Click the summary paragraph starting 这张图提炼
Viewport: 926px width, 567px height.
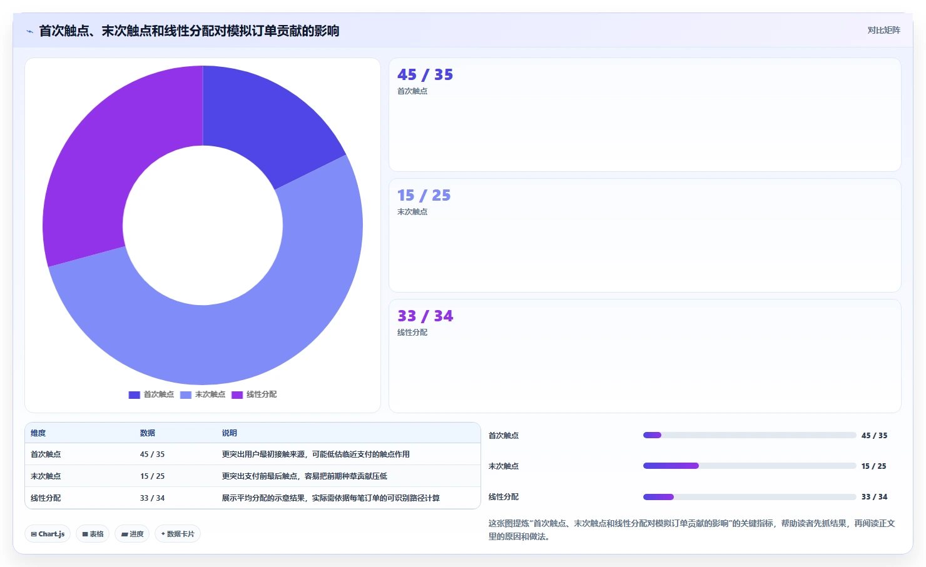point(692,529)
